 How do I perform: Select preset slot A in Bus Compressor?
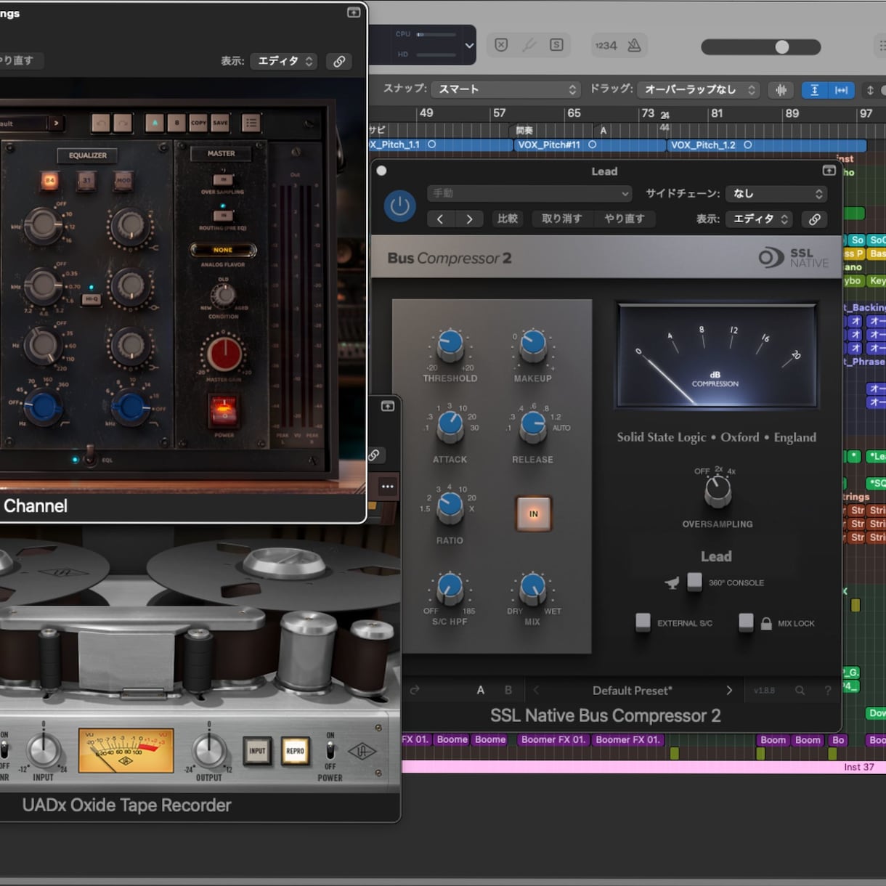[481, 690]
